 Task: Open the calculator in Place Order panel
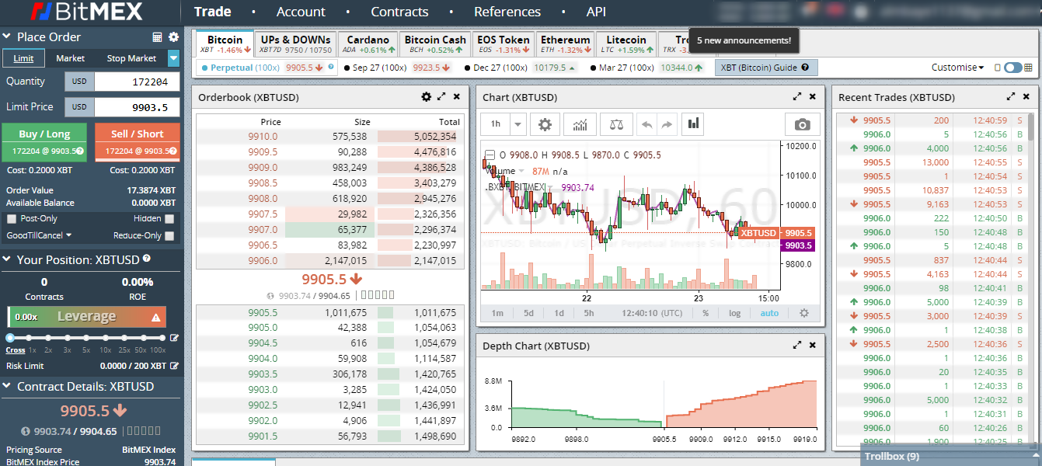click(158, 37)
